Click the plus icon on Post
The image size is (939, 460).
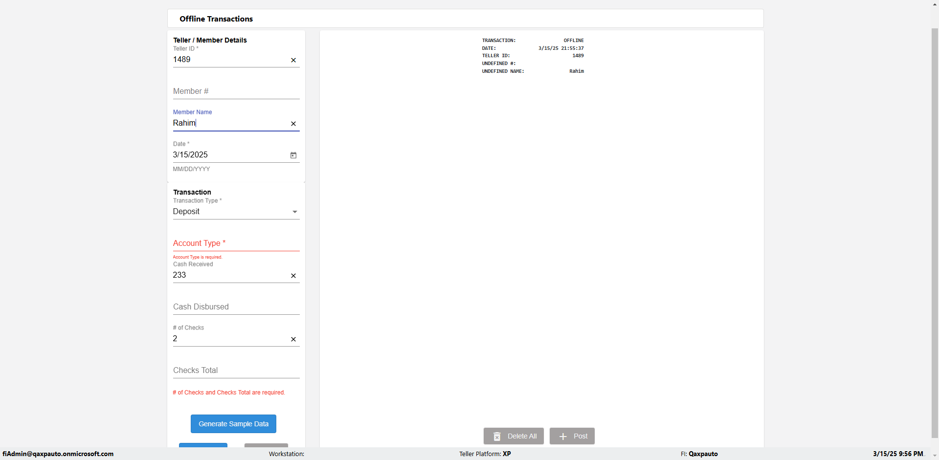coord(563,436)
